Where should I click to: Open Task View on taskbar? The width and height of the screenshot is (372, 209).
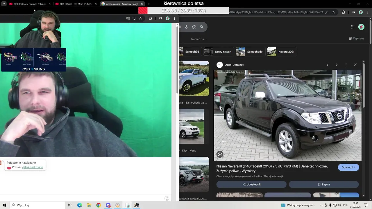pyautogui.click(x=70, y=205)
